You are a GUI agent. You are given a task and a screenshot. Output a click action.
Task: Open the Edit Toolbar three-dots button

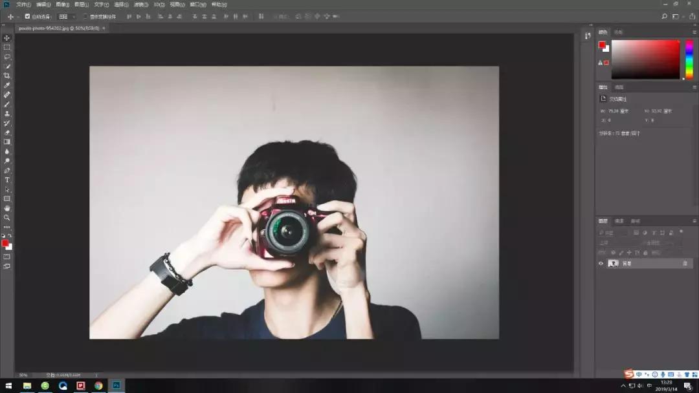[x=6, y=228]
